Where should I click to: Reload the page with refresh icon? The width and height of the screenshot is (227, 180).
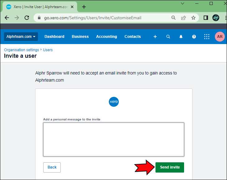[27, 18]
